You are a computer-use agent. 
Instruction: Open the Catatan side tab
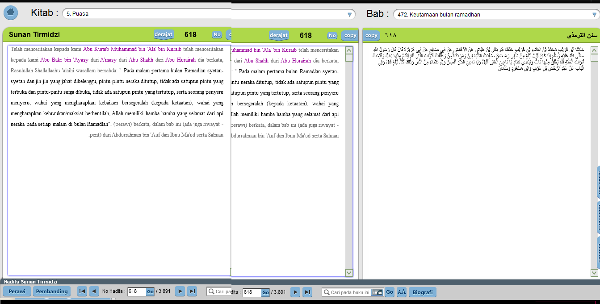[598, 253]
